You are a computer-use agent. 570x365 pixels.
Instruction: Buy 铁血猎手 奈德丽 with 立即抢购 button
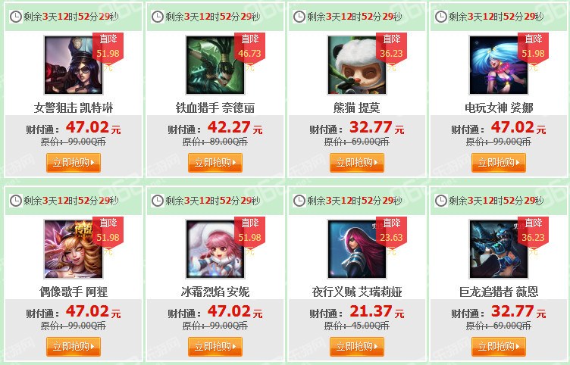(215, 162)
